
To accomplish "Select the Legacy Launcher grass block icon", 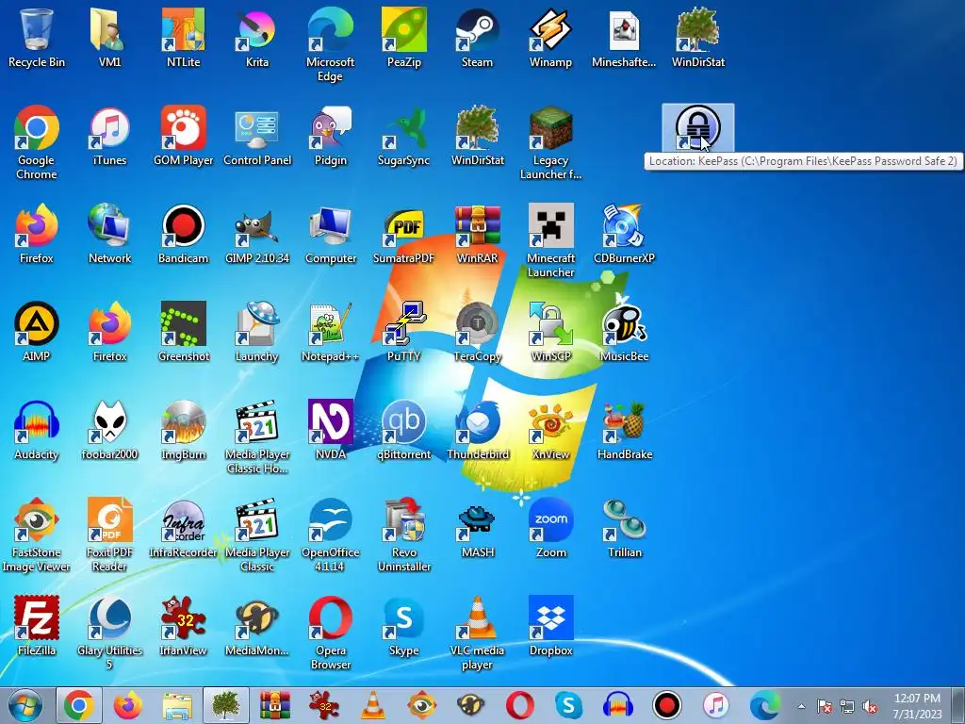I will pyautogui.click(x=550, y=143).
